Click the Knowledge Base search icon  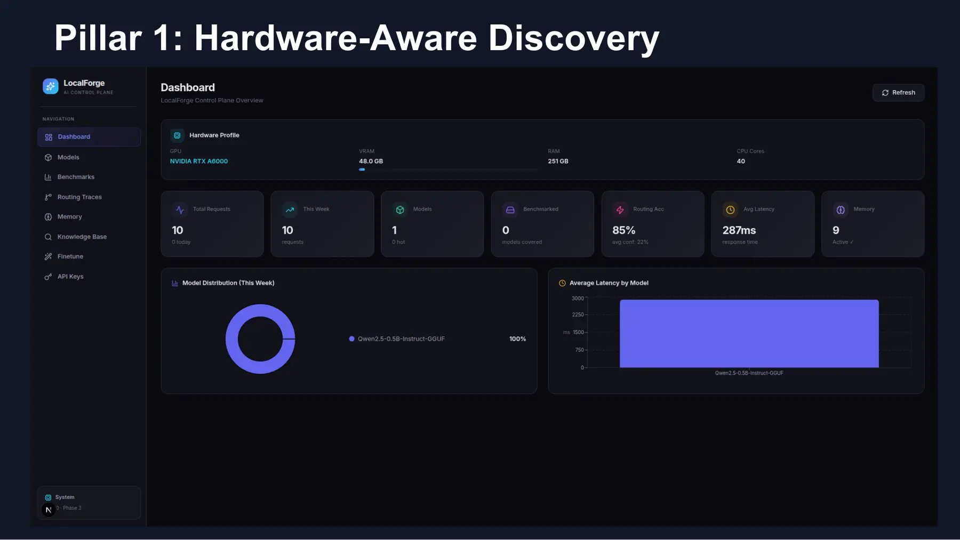[x=48, y=237]
